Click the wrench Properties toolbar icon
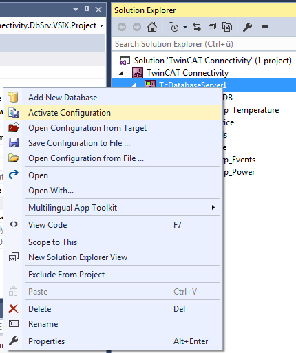The height and width of the screenshot is (353, 296). point(248,27)
